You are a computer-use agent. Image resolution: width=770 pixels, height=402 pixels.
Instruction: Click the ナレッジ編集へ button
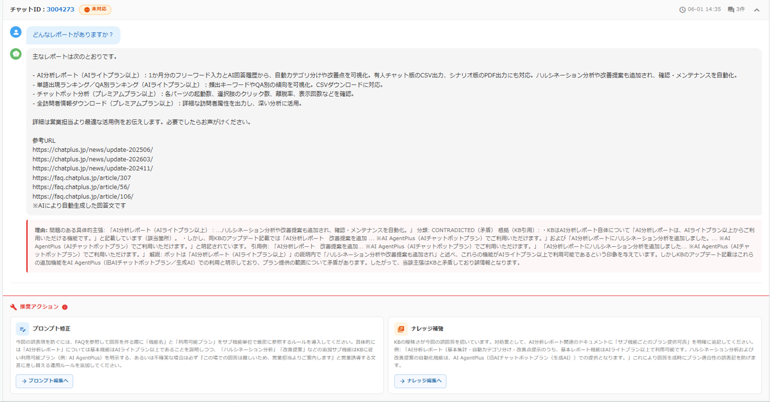(x=420, y=381)
